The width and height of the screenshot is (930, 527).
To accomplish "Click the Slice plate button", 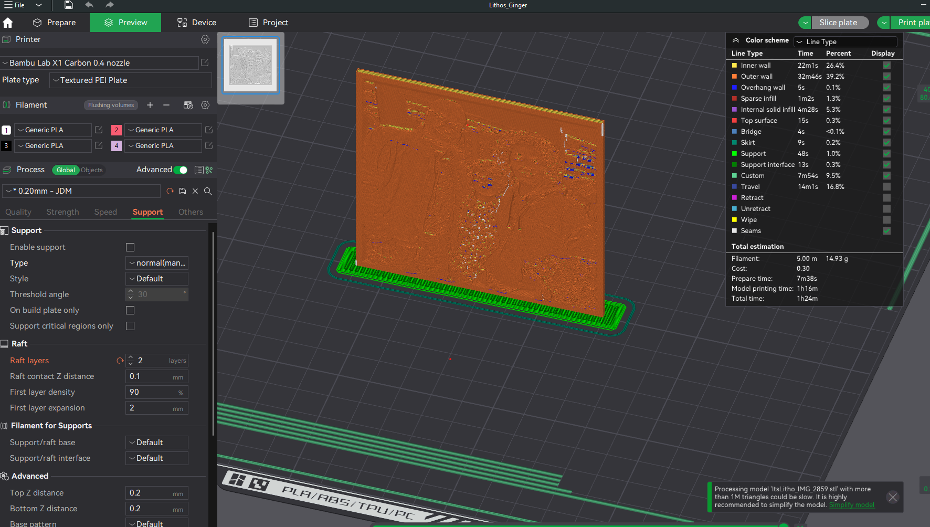I will click(840, 22).
